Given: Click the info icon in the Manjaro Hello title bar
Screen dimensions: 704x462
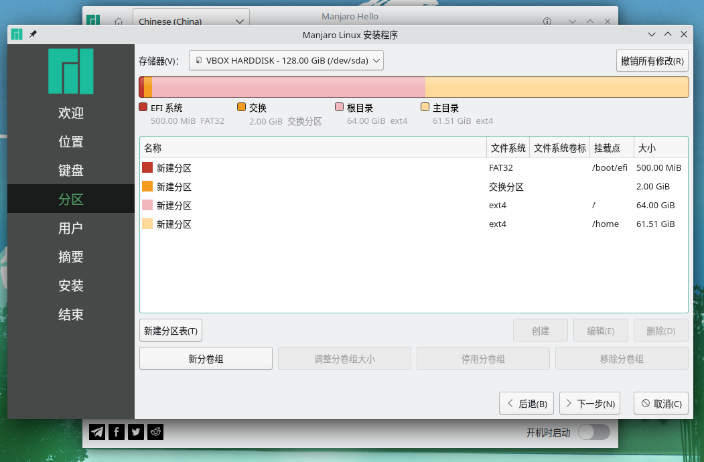Looking at the screenshot, I should [547, 21].
